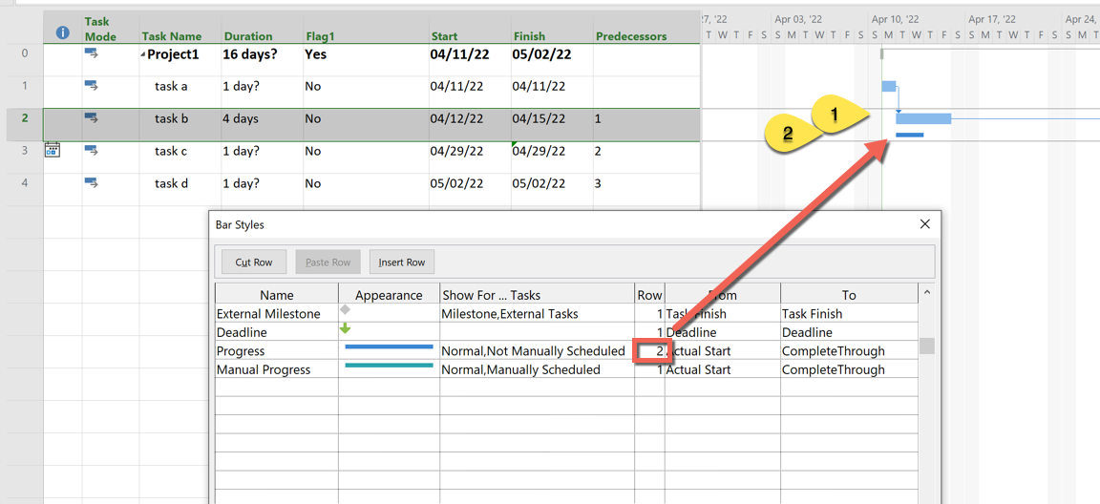Click the Indicators info icon column header
The width and height of the screenshot is (1100, 504).
click(62, 31)
